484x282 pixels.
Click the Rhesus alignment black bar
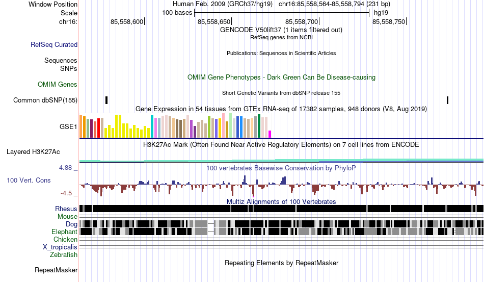(281, 209)
